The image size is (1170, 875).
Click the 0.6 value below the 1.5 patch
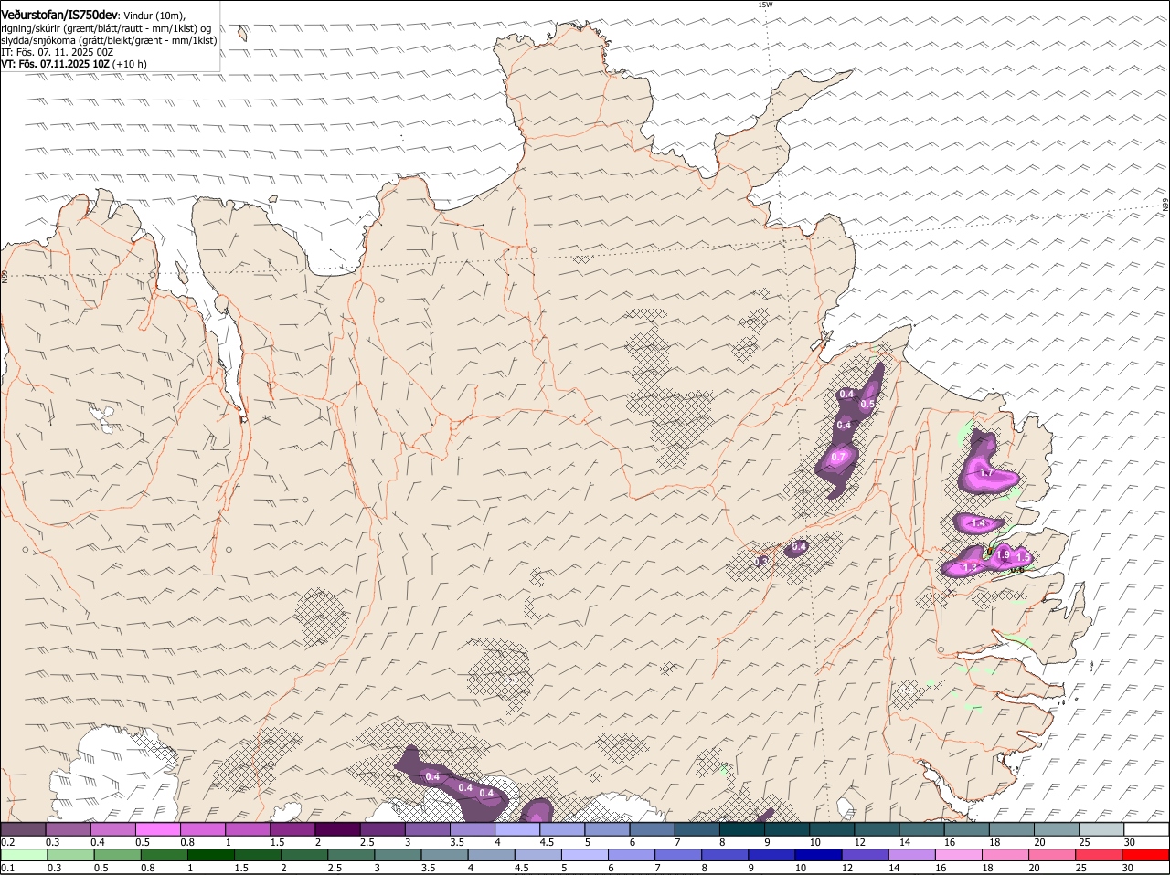tap(1016, 569)
